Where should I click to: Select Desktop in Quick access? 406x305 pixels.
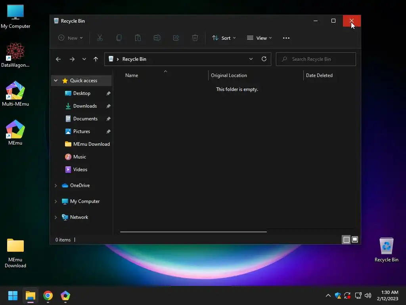[82, 93]
